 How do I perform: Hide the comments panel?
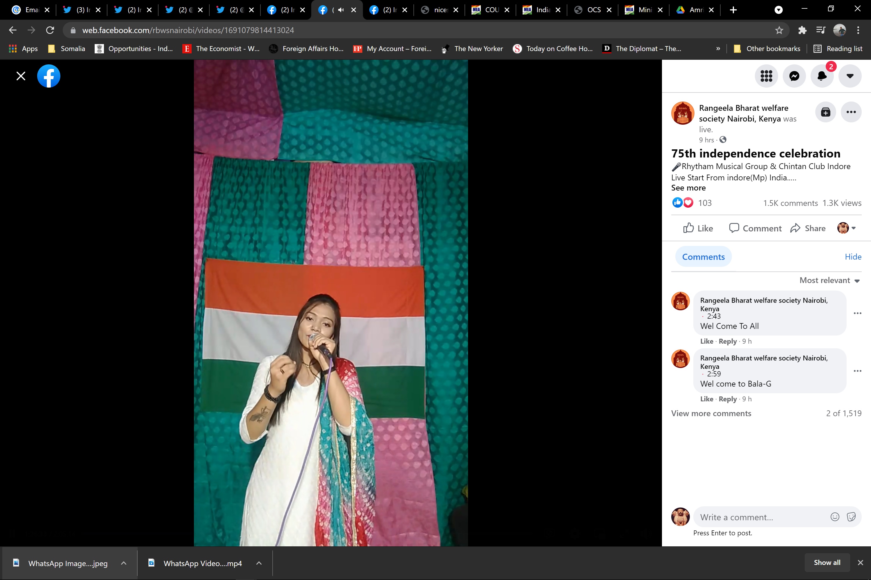[x=853, y=257]
